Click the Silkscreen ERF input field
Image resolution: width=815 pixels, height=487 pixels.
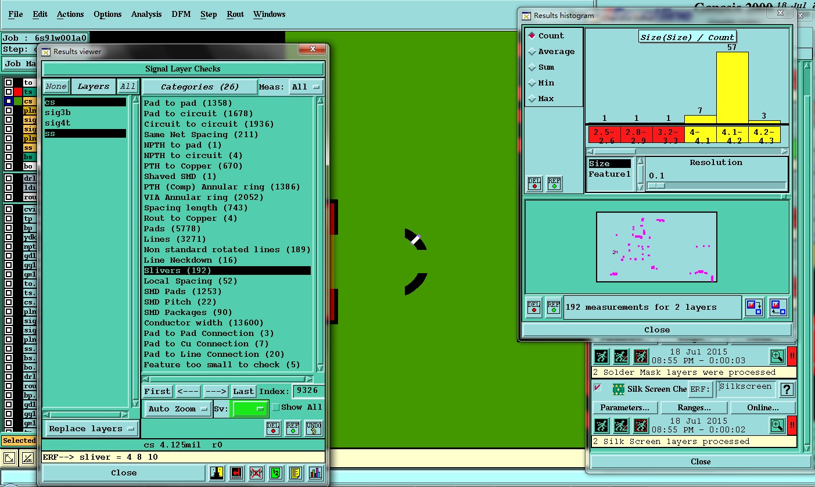click(745, 389)
